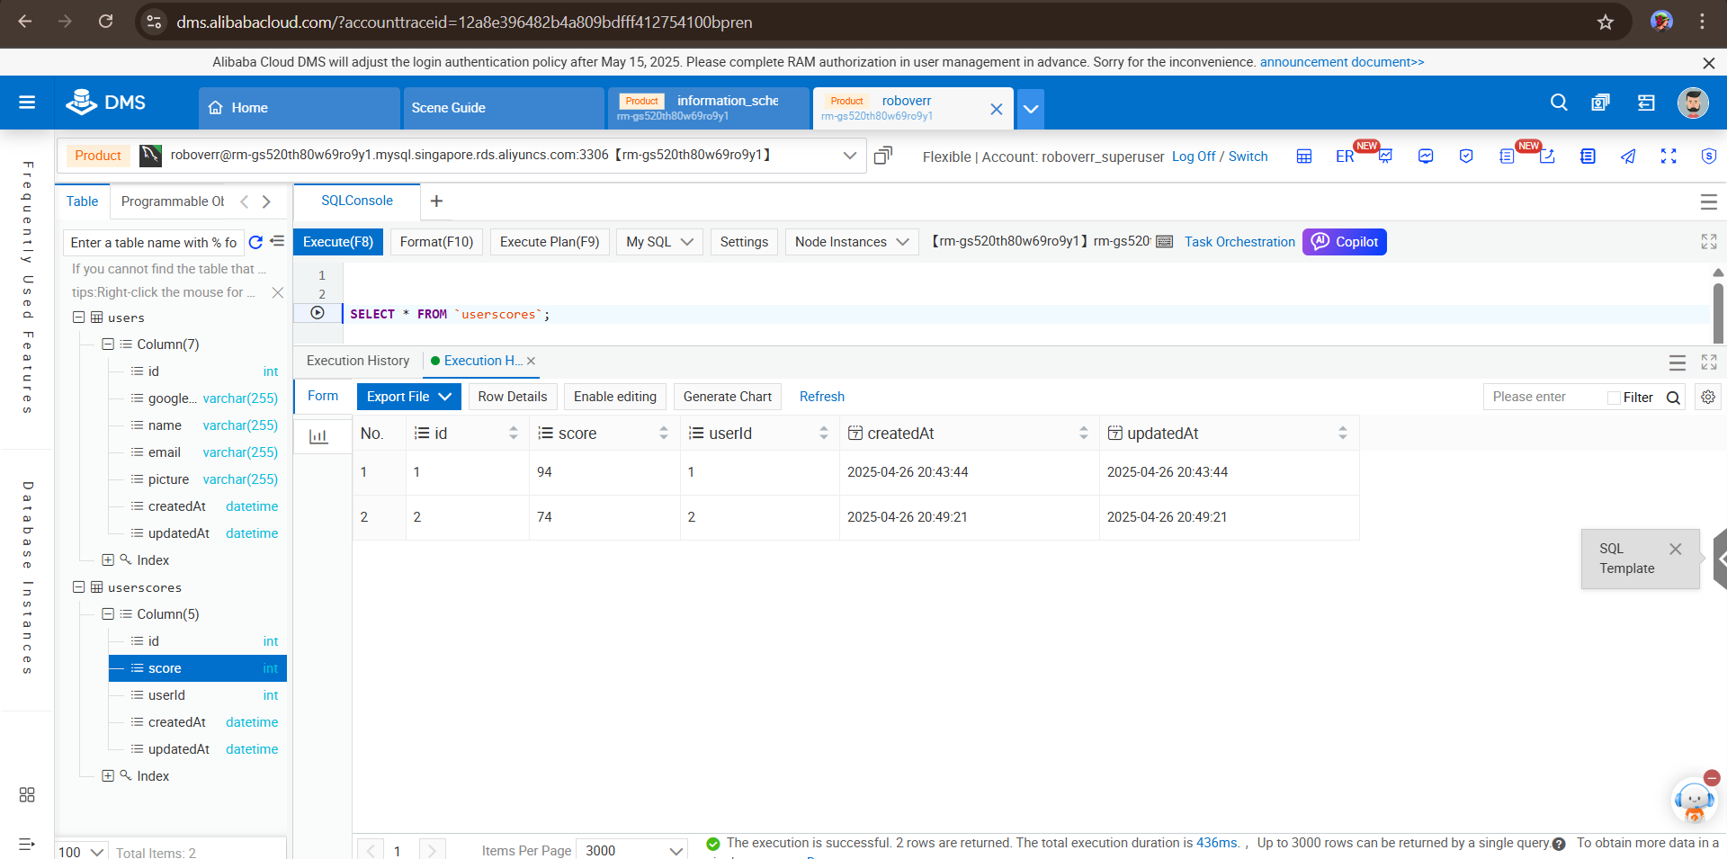Switch to the Home tab
The width and height of the screenshot is (1727, 859).
(x=299, y=108)
